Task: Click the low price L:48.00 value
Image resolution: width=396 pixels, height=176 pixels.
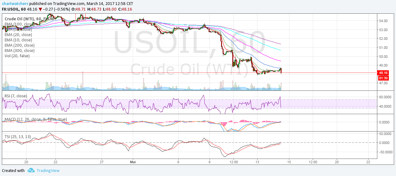Action: [109, 9]
